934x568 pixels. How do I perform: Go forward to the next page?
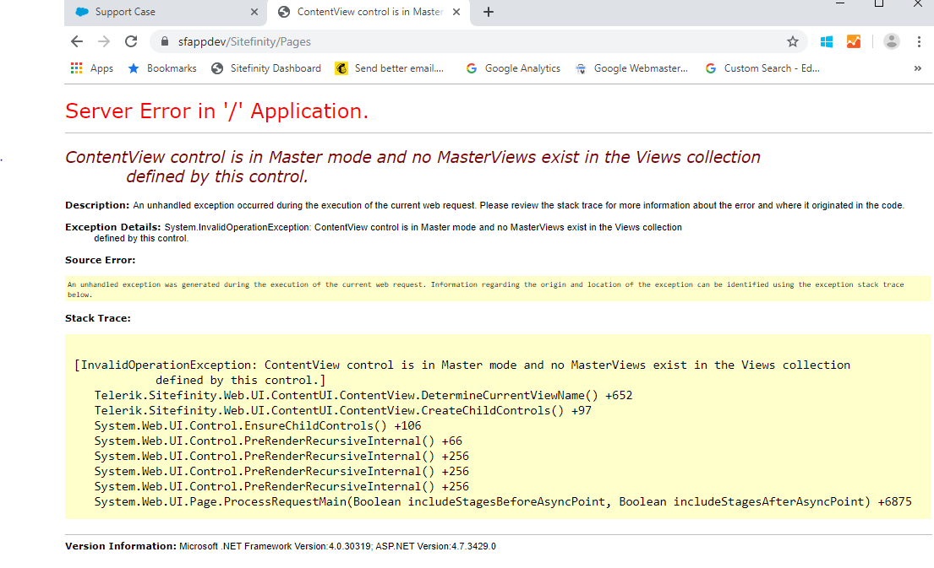104,41
